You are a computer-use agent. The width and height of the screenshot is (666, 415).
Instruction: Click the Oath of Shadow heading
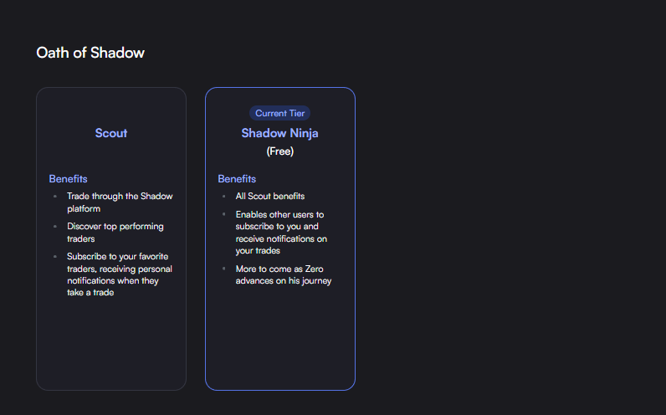tap(90, 53)
